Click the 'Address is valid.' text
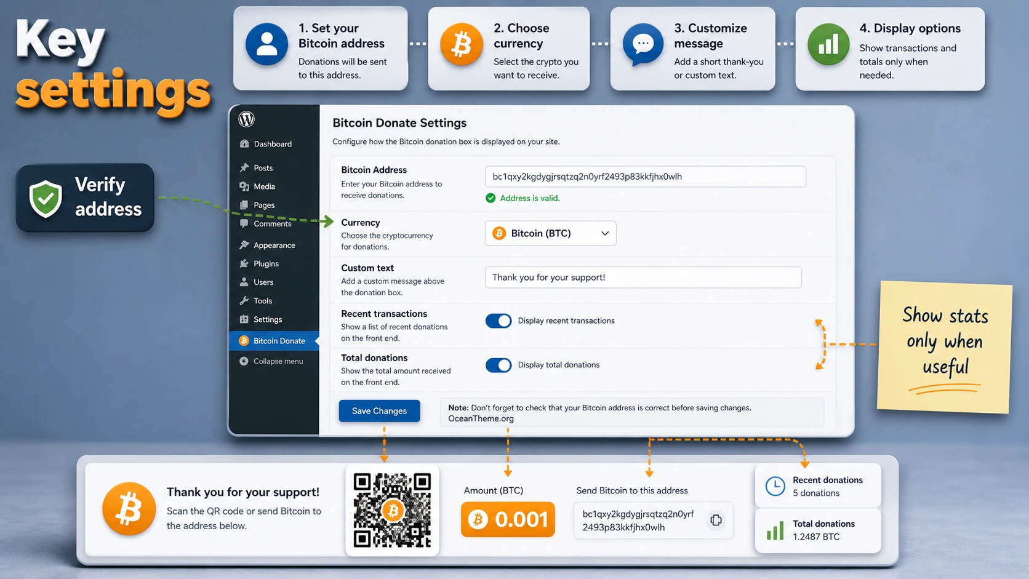 pos(530,198)
